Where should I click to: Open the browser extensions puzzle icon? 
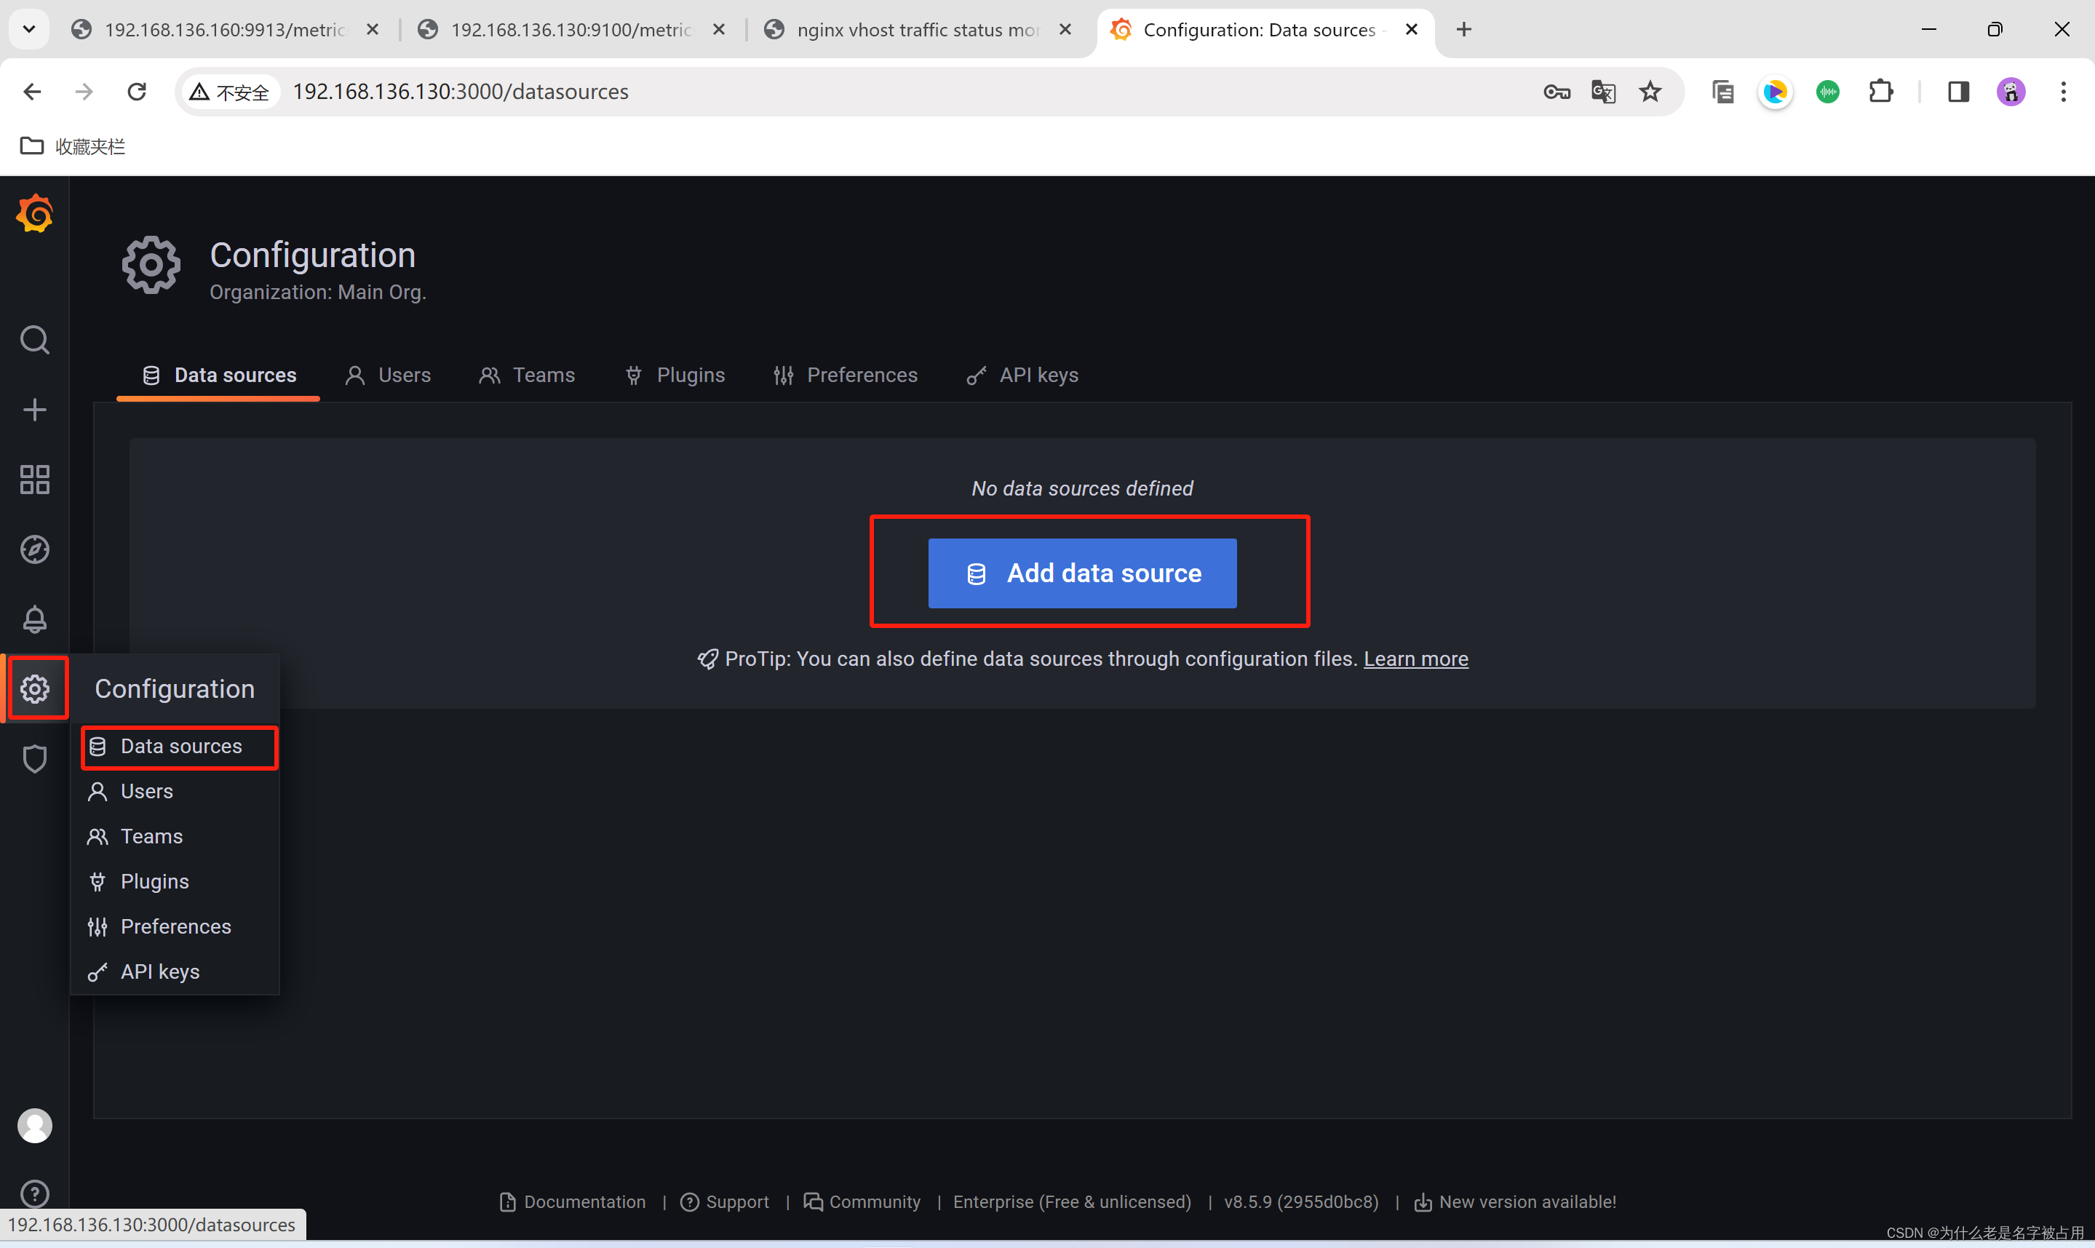click(x=1880, y=91)
